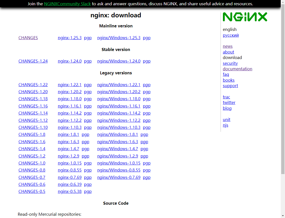This screenshot has width=285, height=218.
Task: Download nginx/Windows-1.18.0
Action: click(119, 99)
